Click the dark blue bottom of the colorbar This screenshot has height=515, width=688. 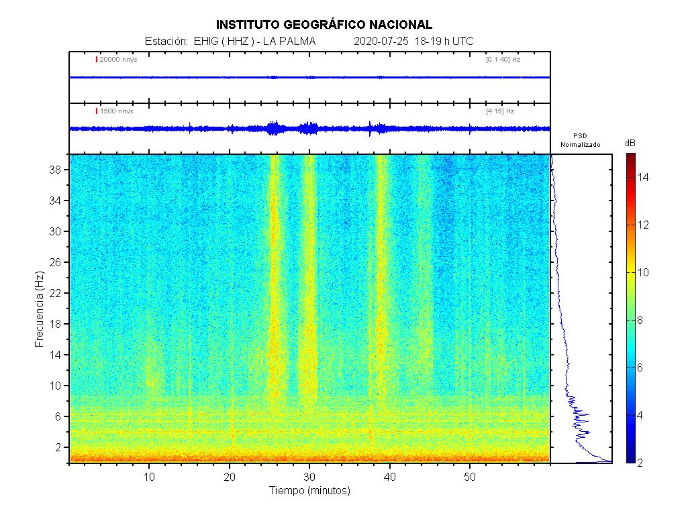[630, 457]
